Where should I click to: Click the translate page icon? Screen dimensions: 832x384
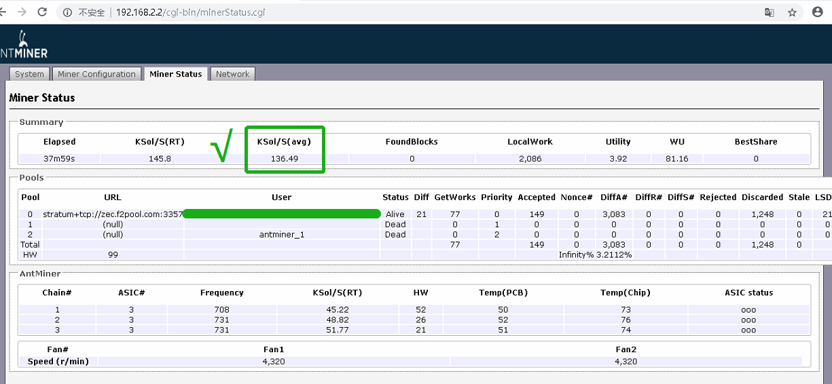[770, 12]
